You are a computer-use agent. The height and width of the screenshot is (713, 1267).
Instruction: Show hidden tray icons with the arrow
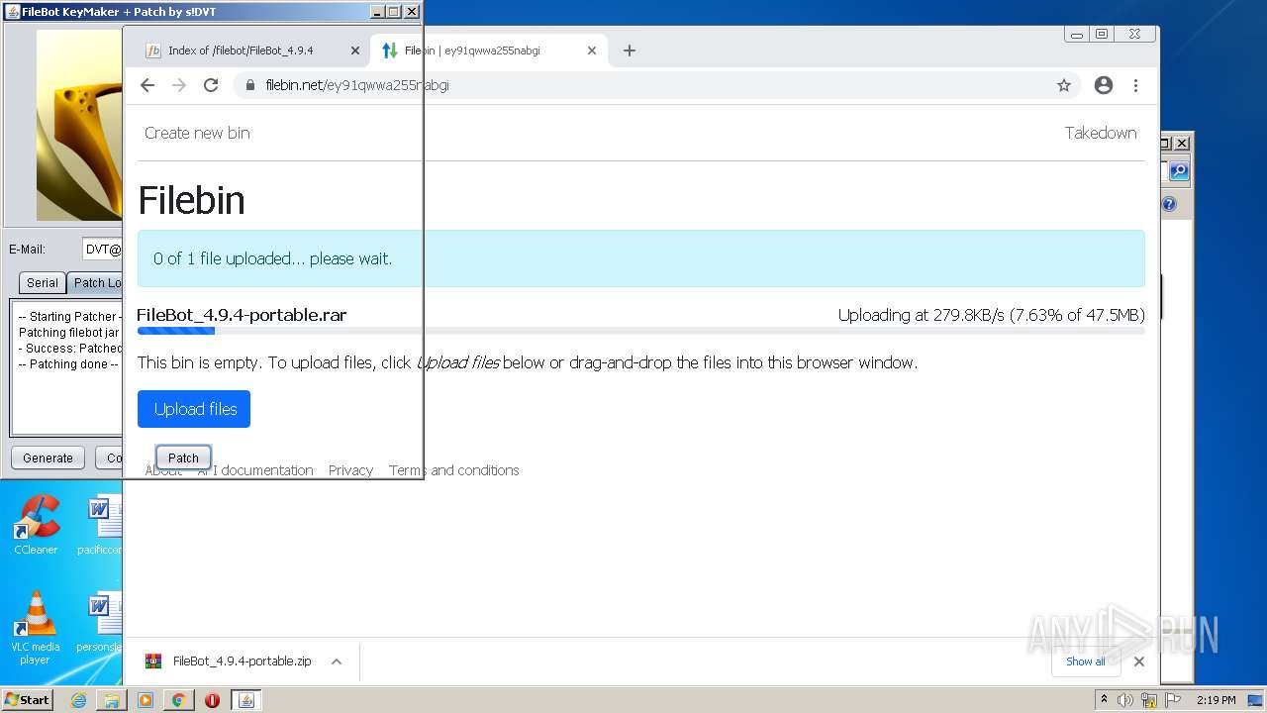point(1104,699)
